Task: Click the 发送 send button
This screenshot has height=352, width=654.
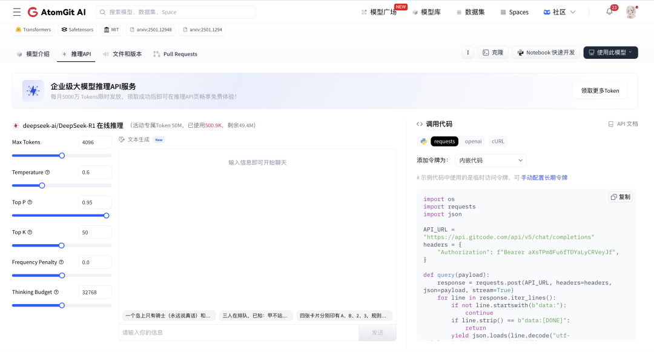Action: 377,333
